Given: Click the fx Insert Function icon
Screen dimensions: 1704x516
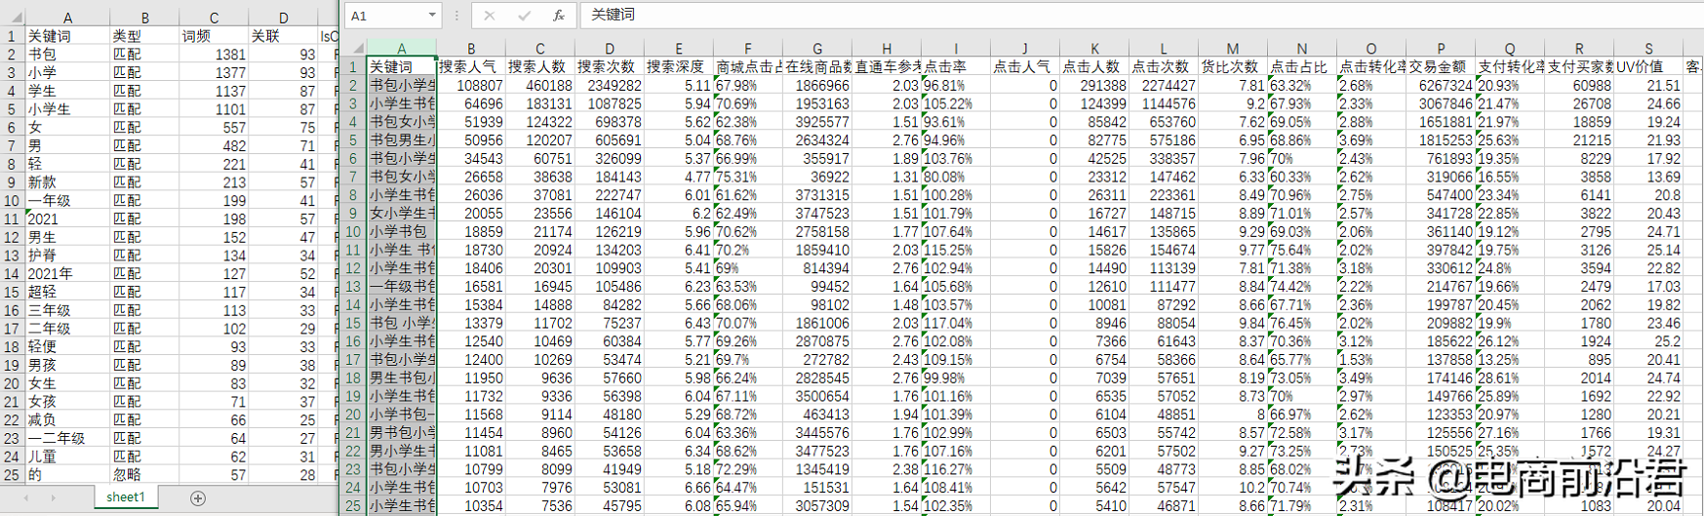Looking at the screenshot, I should (x=558, y=16).
